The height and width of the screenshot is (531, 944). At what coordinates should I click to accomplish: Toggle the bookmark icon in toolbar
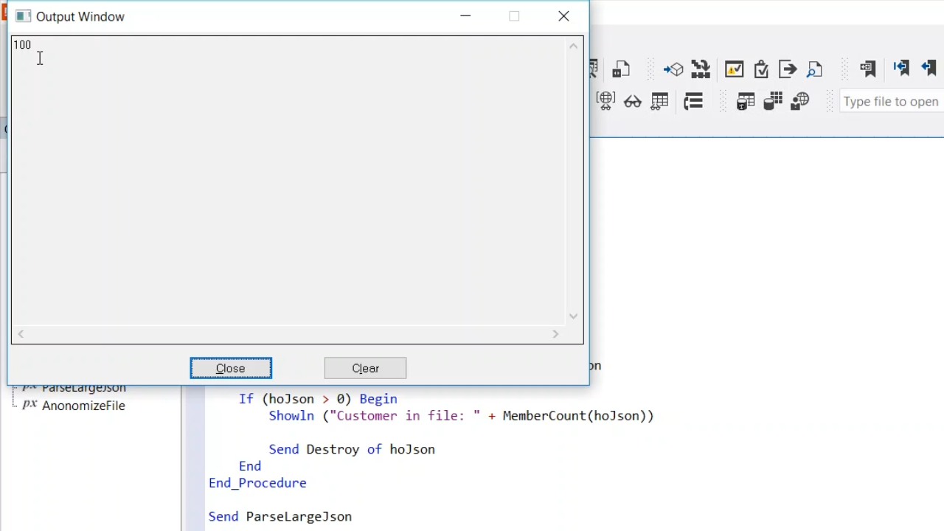point(867,69)
